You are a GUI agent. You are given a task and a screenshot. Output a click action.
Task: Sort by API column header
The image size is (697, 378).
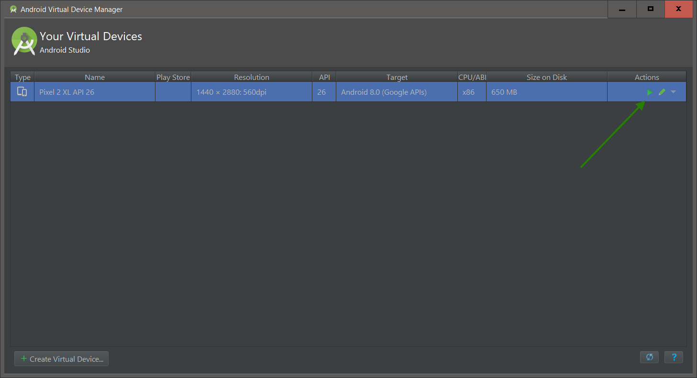click(x=324, y=77)
